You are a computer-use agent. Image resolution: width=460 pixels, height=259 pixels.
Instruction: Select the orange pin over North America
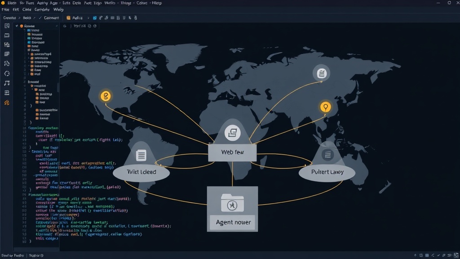point(106,96)
